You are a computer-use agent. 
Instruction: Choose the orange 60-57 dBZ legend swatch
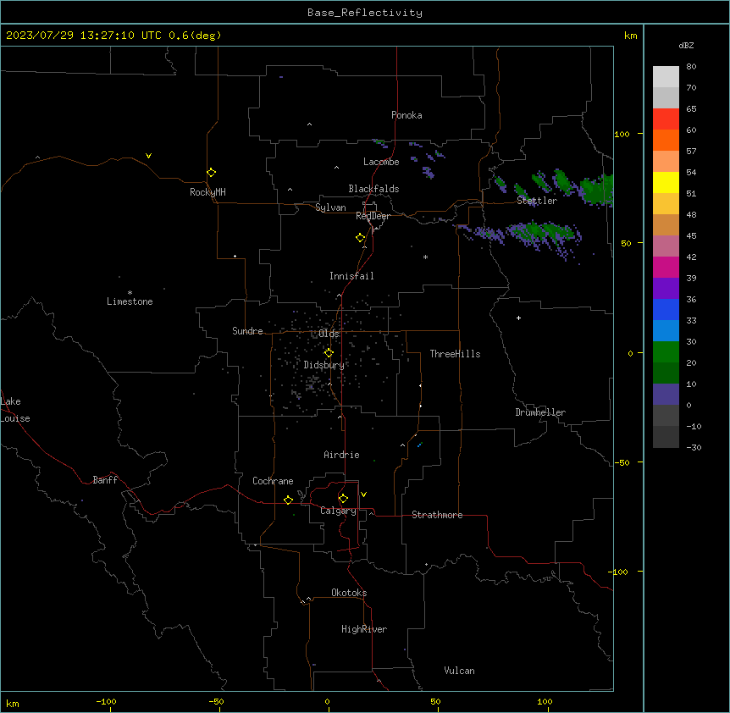[x=666, y=140]
